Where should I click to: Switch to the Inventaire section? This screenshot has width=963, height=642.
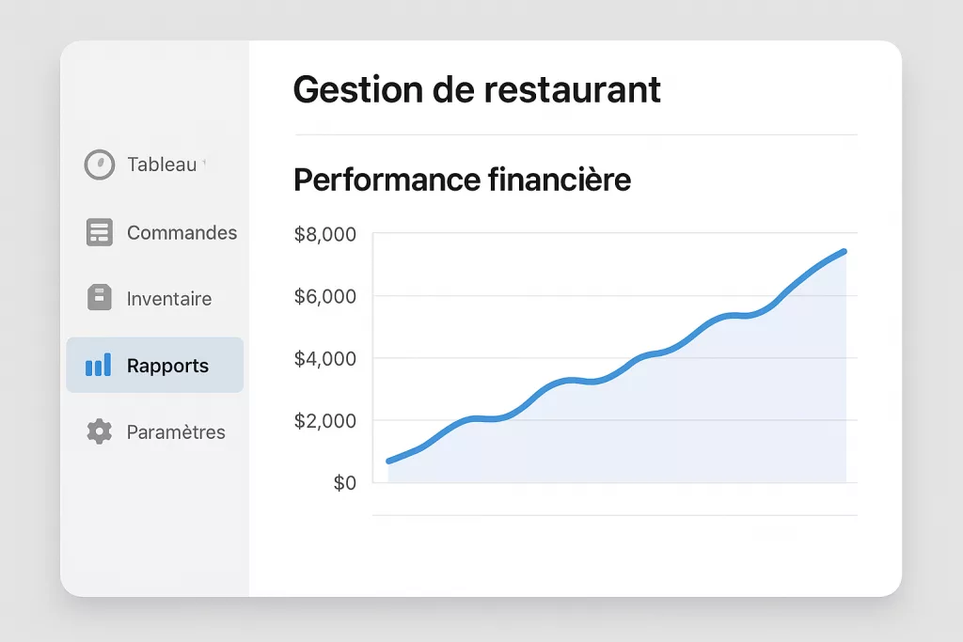pos(169,299)
